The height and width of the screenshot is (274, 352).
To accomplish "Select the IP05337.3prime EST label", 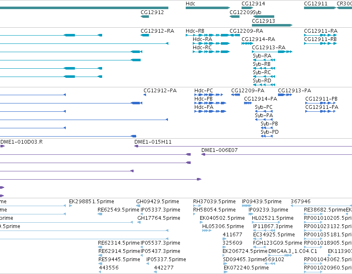I will coord(160,210).
